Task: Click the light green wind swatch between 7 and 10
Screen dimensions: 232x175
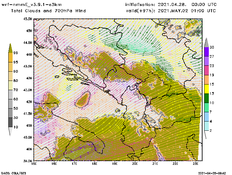Action: click(x=206, y=108)
